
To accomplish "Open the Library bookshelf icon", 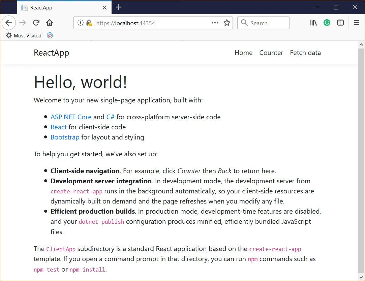I will pyautogui.click(x=313, y=23).
